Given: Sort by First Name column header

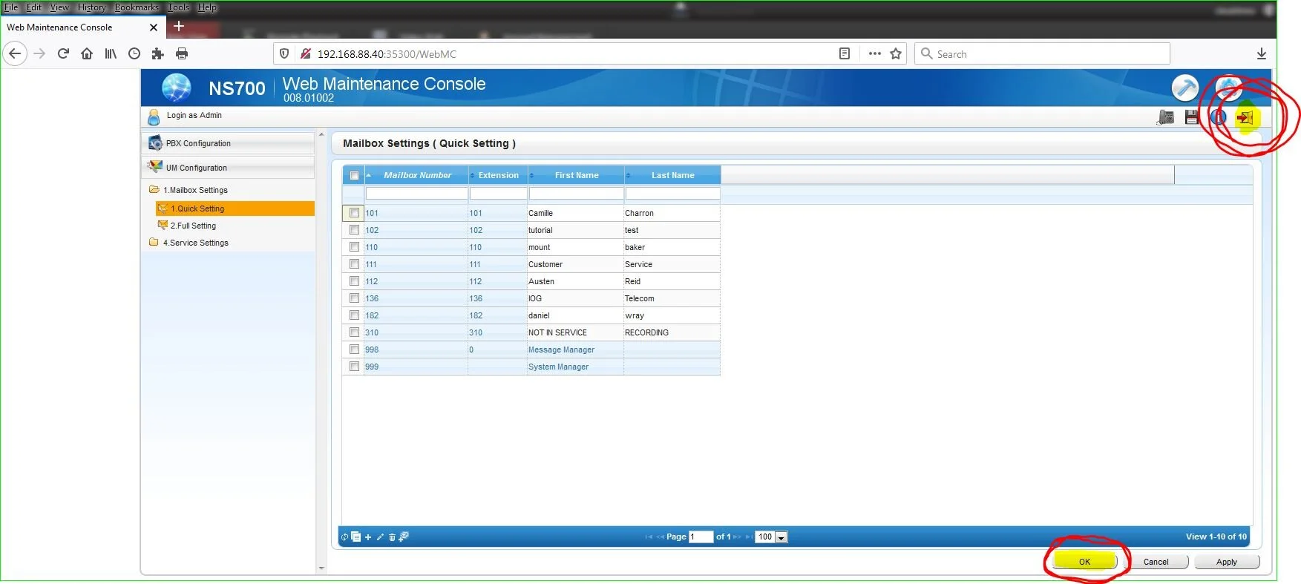Looking at the screenshot, I should tap(577, 175).
